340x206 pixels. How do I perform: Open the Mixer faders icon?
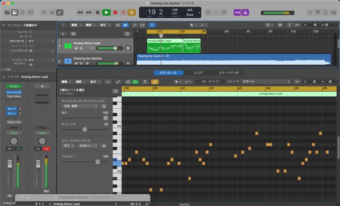(52, 13)
